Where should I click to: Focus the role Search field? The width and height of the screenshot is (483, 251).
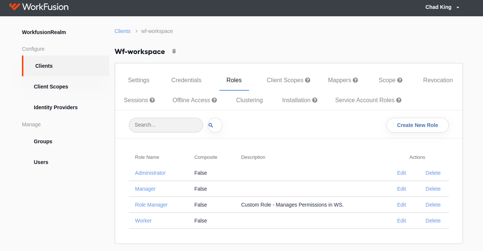pyautogui.click(x=166, y=125)
